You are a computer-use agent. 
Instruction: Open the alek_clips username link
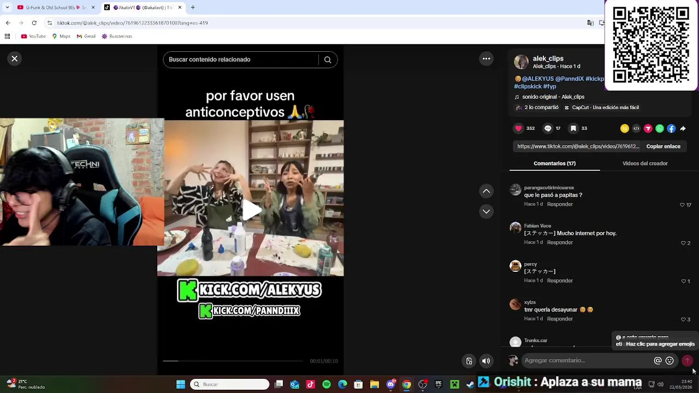click(548, 58)
